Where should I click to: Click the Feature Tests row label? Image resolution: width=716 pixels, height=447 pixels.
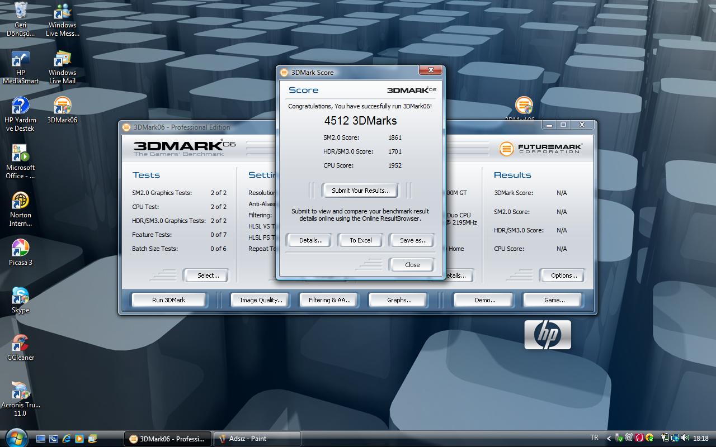(x=152, y=235)
